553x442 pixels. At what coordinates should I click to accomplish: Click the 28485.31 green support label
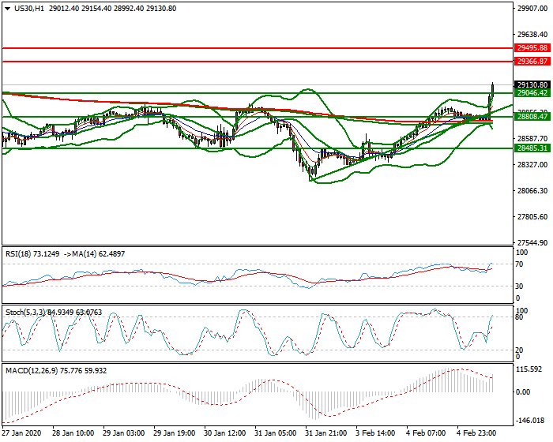[x=532, y=148]
